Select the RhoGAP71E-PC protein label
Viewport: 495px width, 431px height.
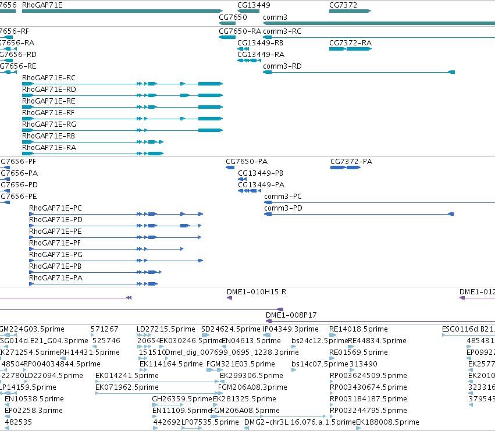55,208
